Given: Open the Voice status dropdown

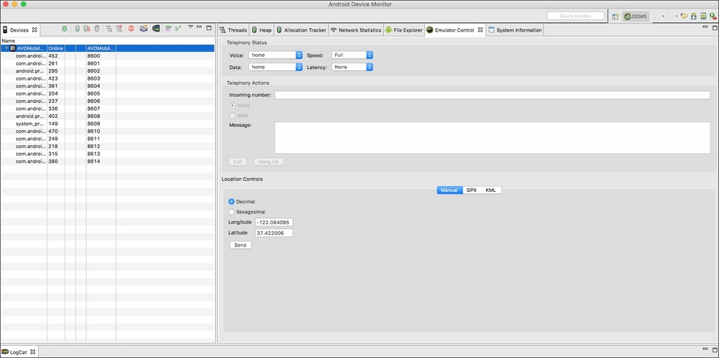Looking at the screenshot, I should (x=275, y=55).
